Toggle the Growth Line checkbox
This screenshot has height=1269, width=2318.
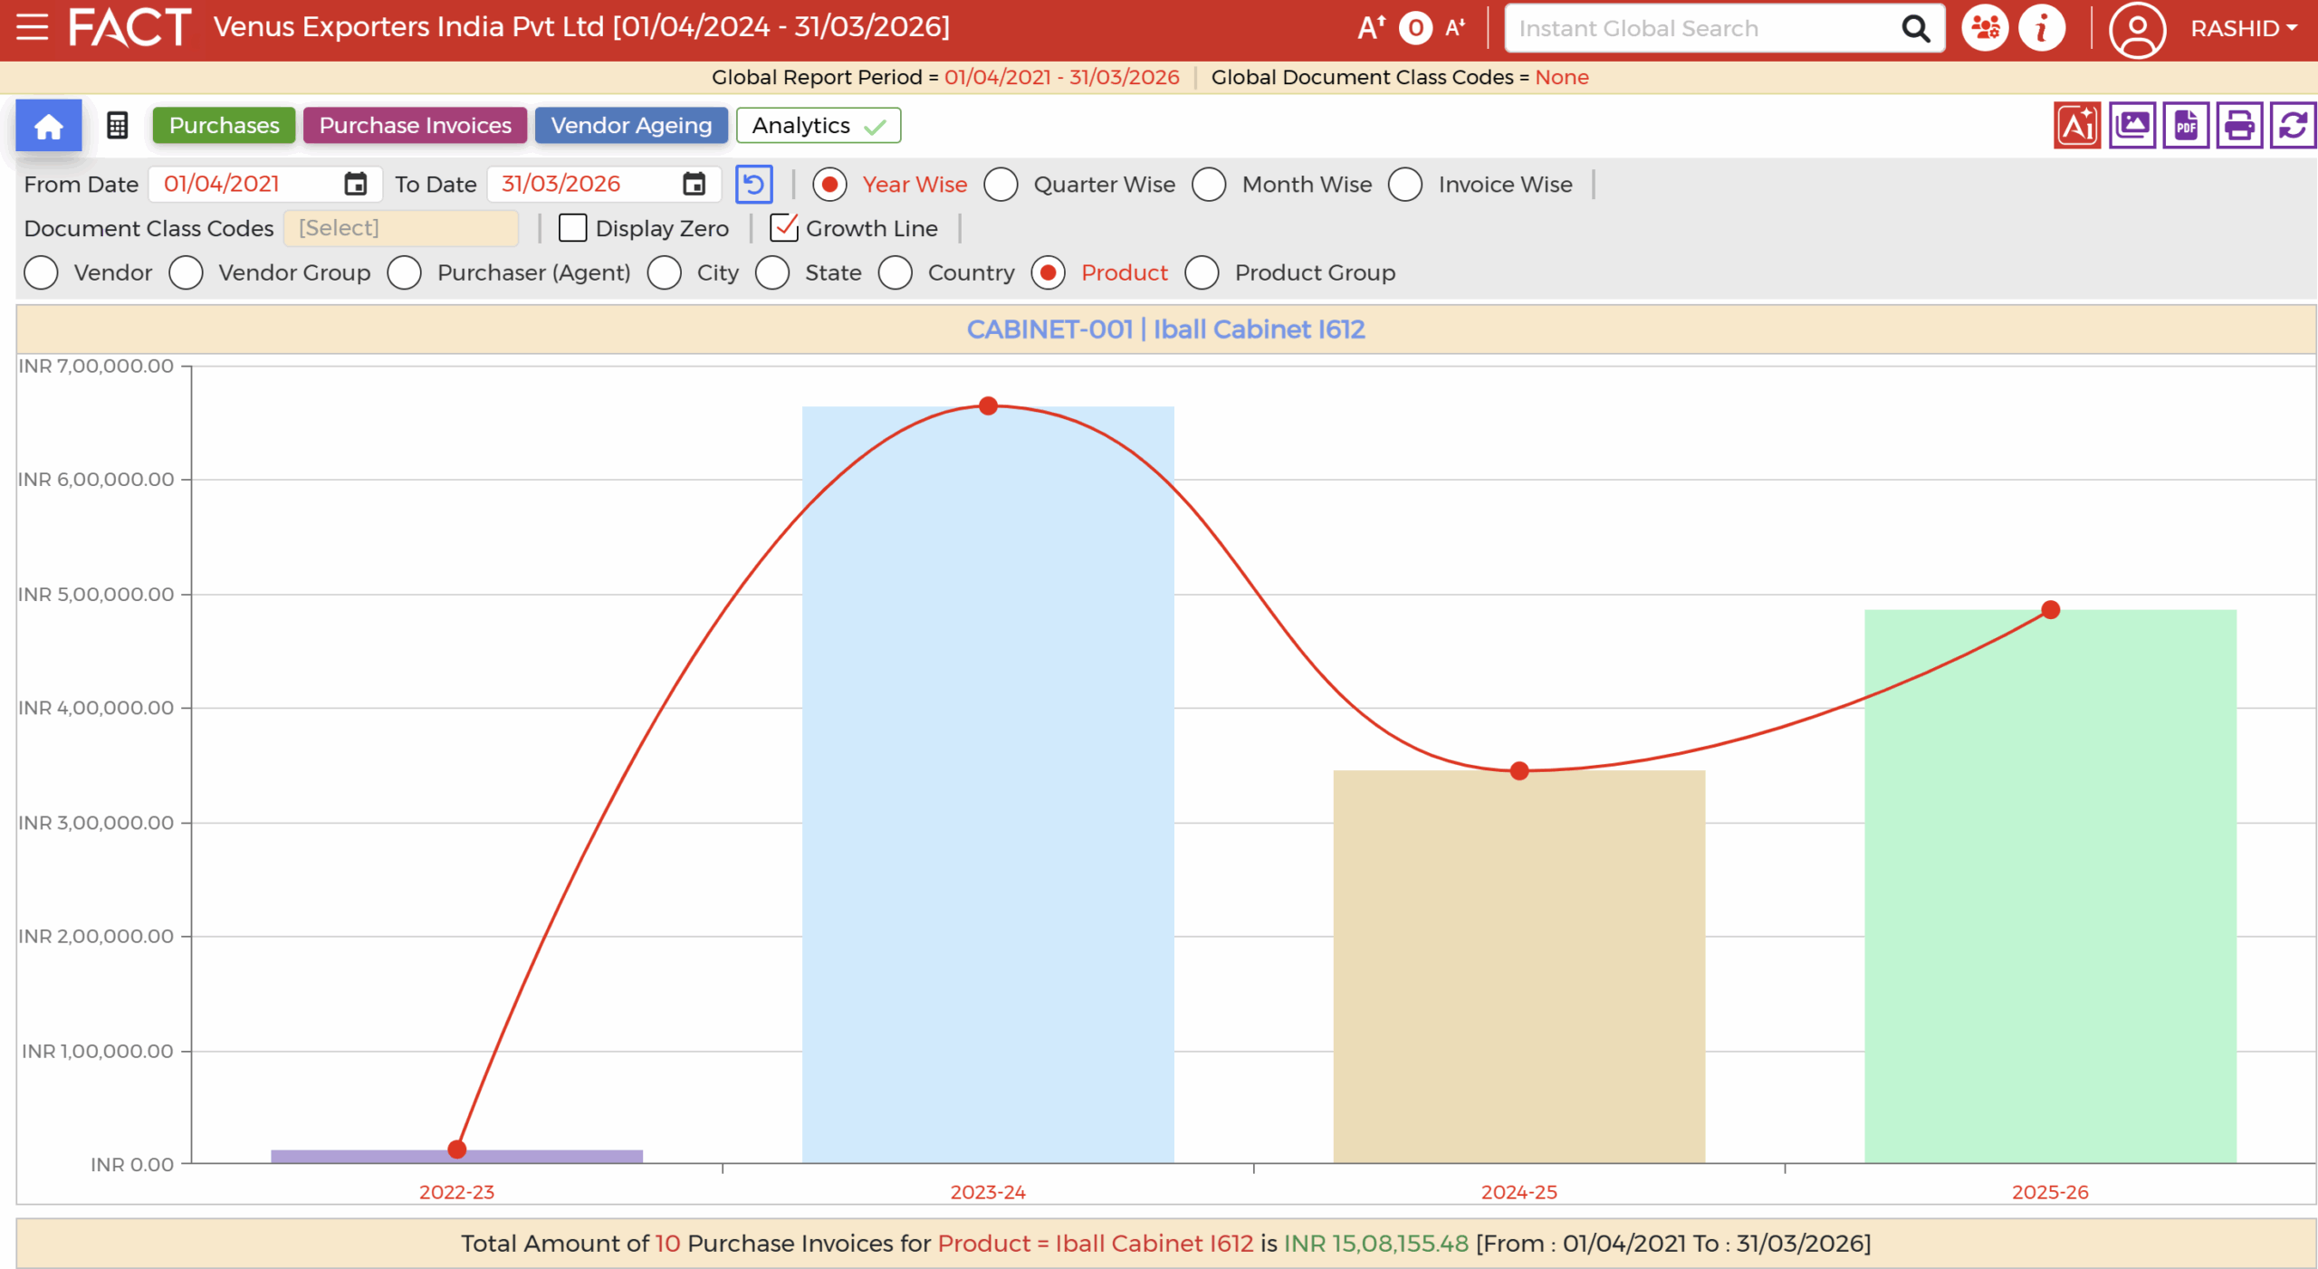tap(783, 228)
